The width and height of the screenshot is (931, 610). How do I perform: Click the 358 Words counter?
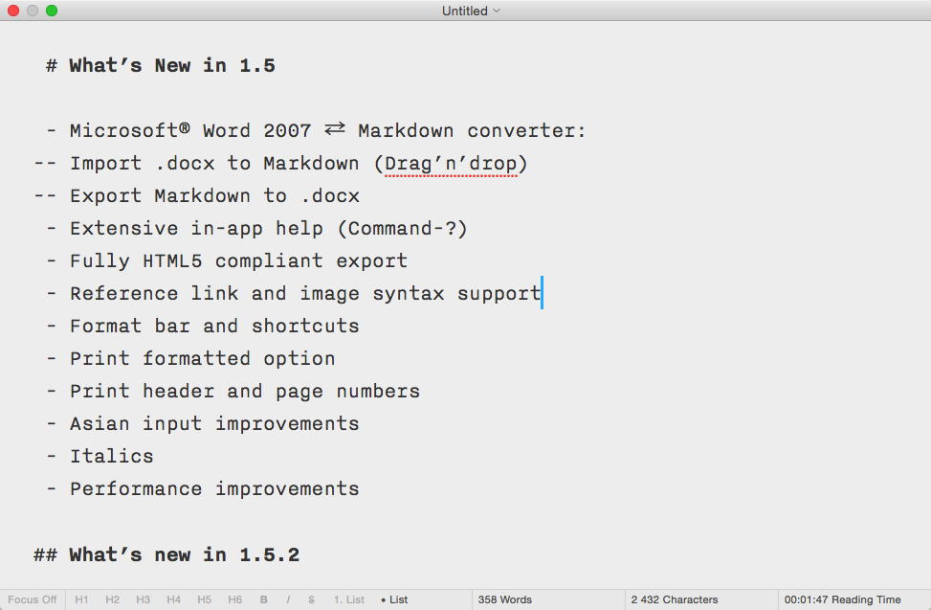(504, 599)
